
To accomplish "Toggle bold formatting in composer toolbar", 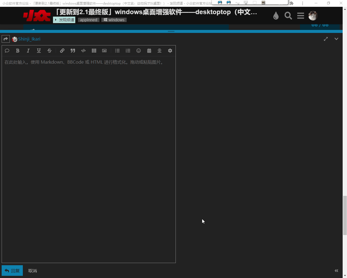I will click(x=18, y=51).
